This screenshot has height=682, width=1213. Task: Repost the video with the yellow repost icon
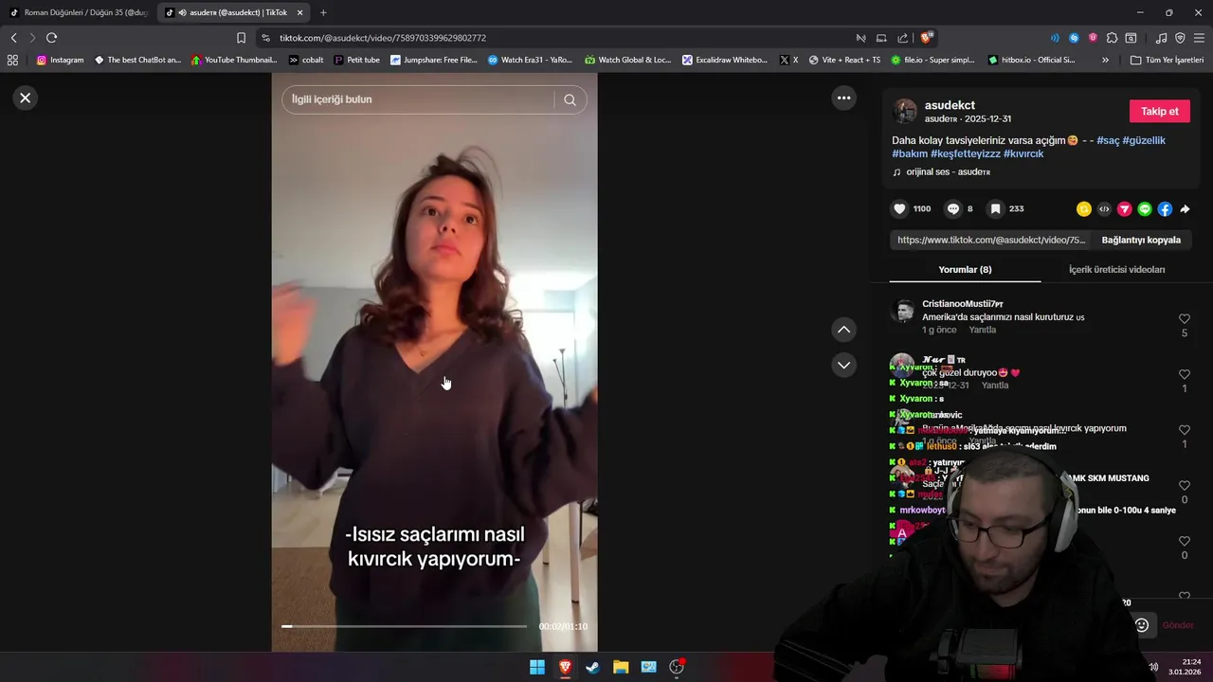click(x=1083, y=209)
